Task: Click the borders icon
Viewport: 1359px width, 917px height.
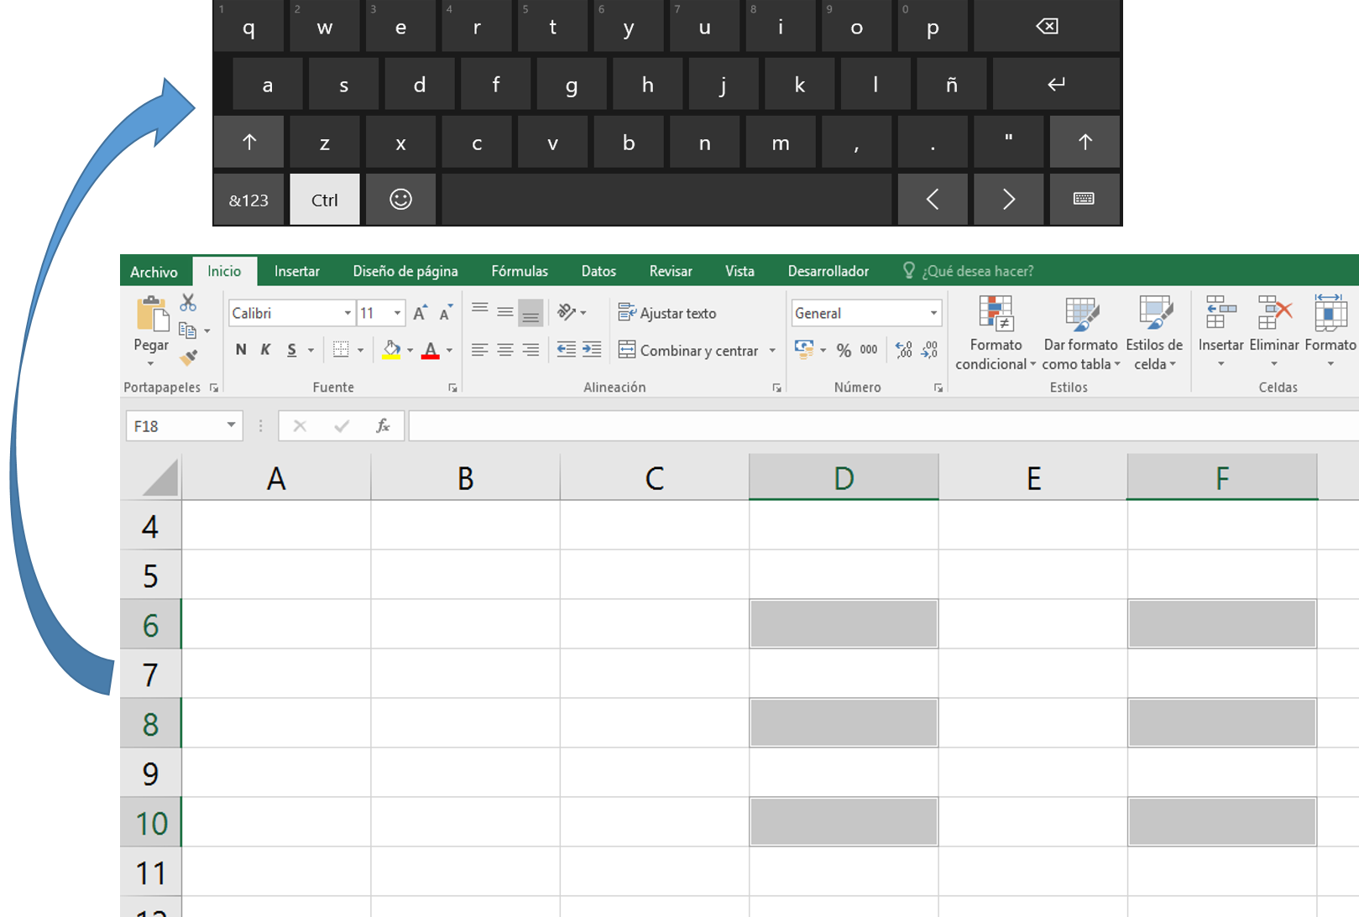Action: 341,350
